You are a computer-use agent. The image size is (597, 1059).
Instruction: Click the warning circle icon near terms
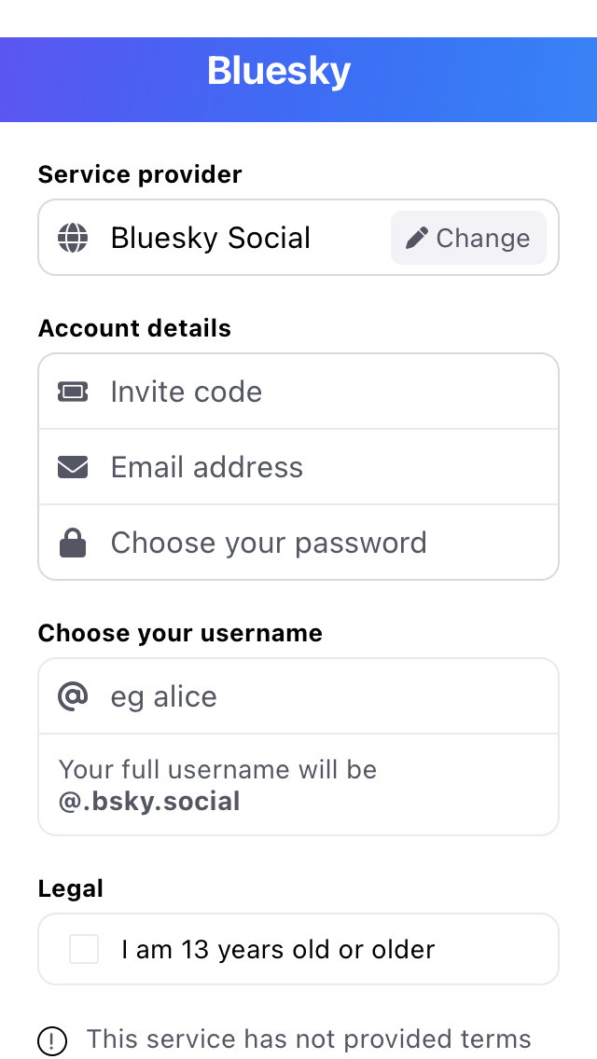52,1039
